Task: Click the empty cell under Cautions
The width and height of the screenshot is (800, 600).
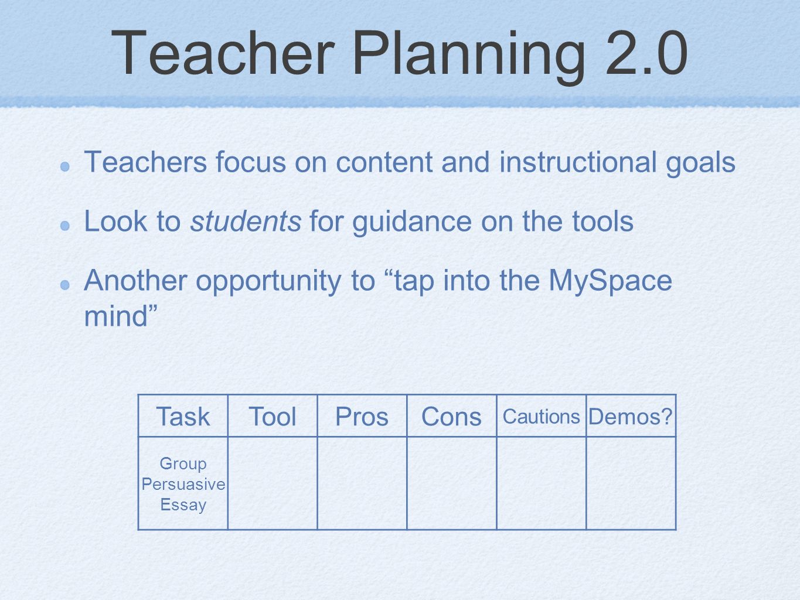Action: click(x=542, y=483)
